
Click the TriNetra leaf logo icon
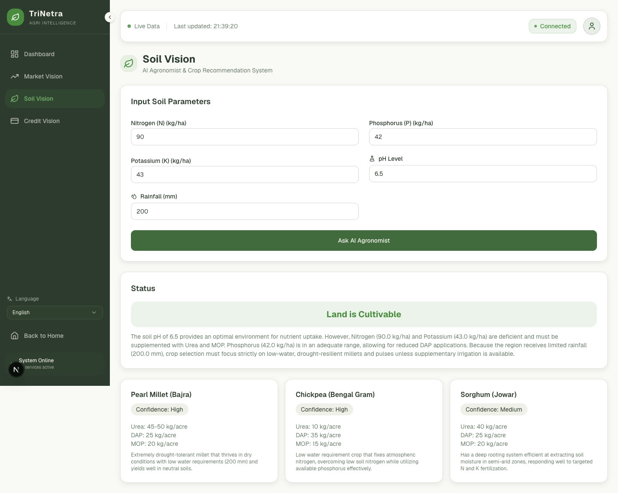click(x=15, y=17)
